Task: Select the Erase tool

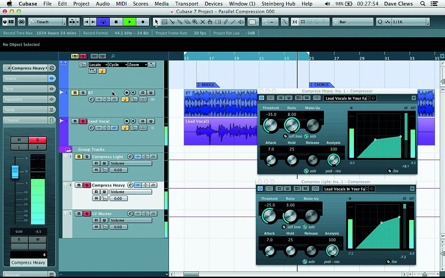Action: click(187, 22)
